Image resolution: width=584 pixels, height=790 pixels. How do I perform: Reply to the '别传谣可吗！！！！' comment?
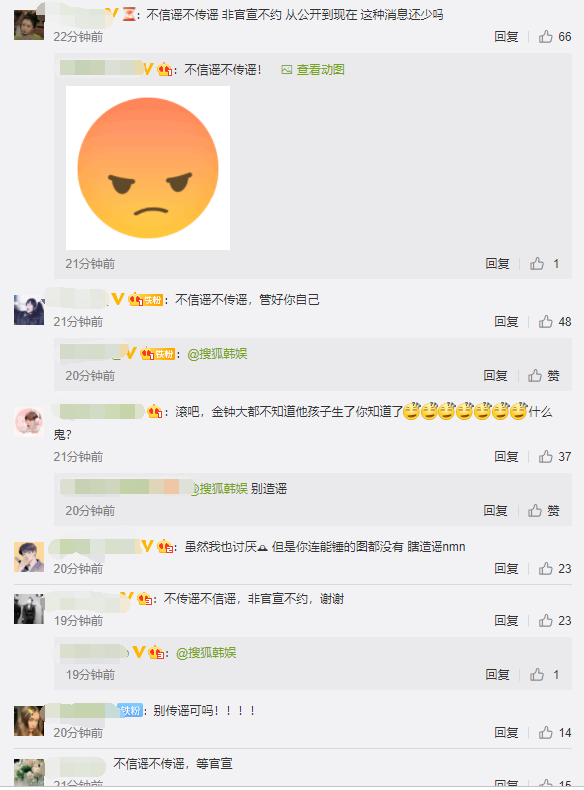[506, 732]
